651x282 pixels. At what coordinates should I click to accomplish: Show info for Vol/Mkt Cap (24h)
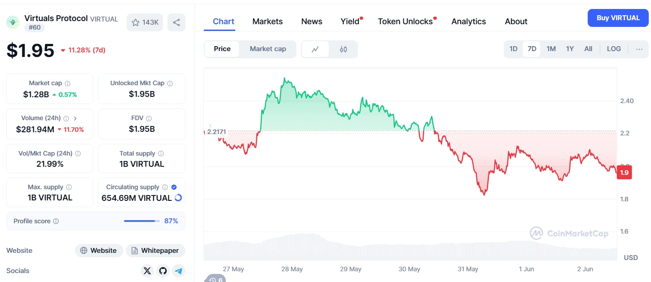[x=78, y=153]
